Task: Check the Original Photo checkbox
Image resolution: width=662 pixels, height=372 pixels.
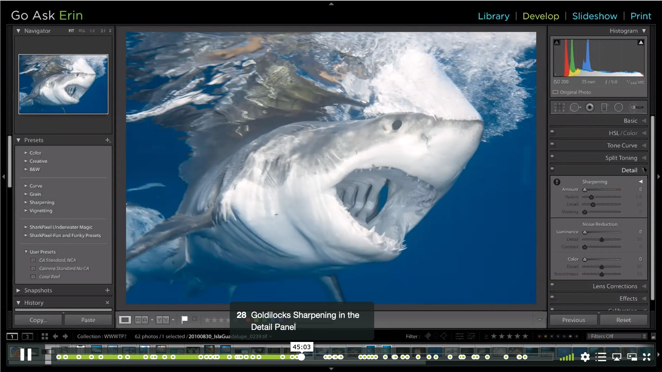Action: [x=555, y=92]
